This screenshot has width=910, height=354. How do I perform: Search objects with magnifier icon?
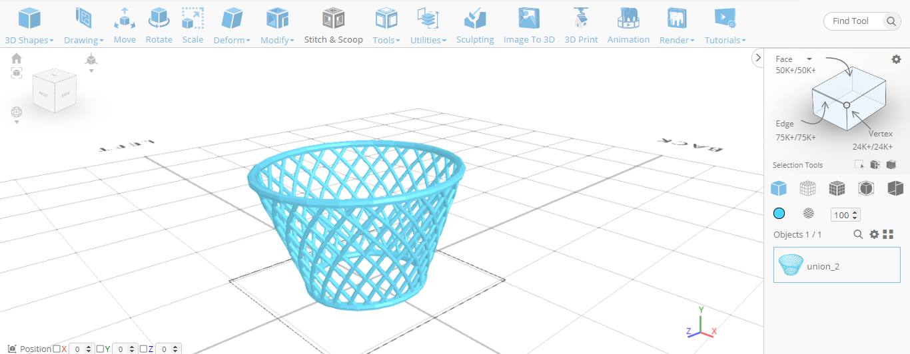click(x=859, y=234)
